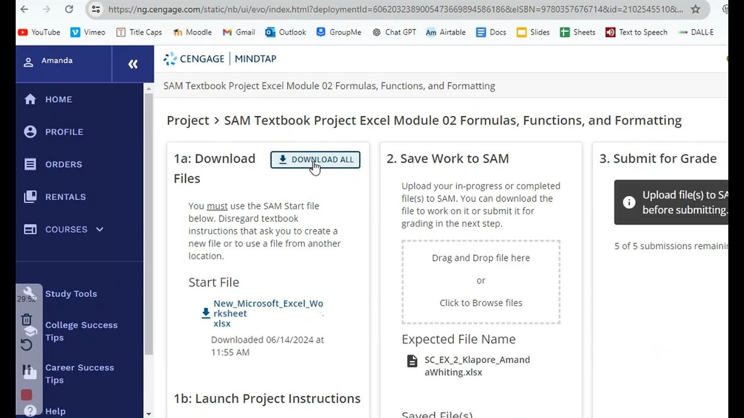Open the Outlook bookmark

pyautogui.click(x=285, y=32)
